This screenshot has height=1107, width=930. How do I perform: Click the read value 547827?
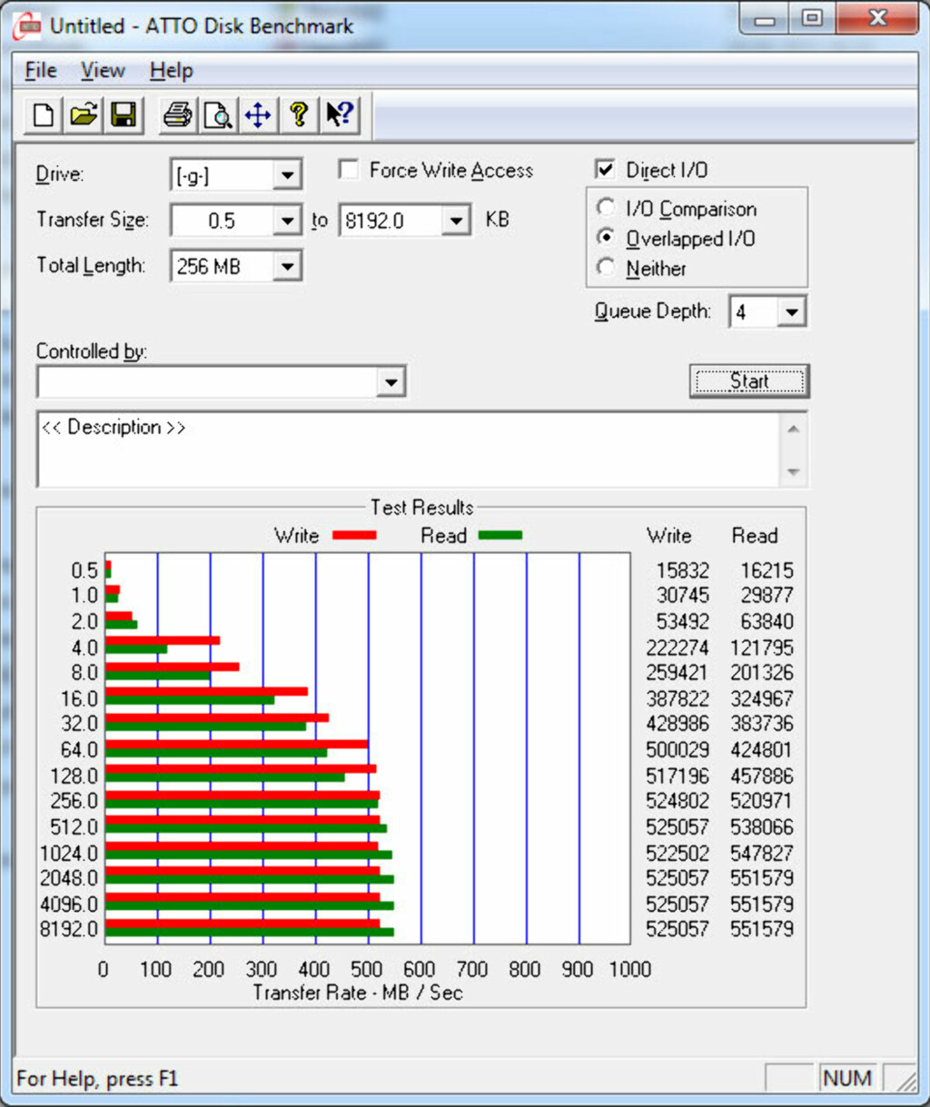point(762,854)
